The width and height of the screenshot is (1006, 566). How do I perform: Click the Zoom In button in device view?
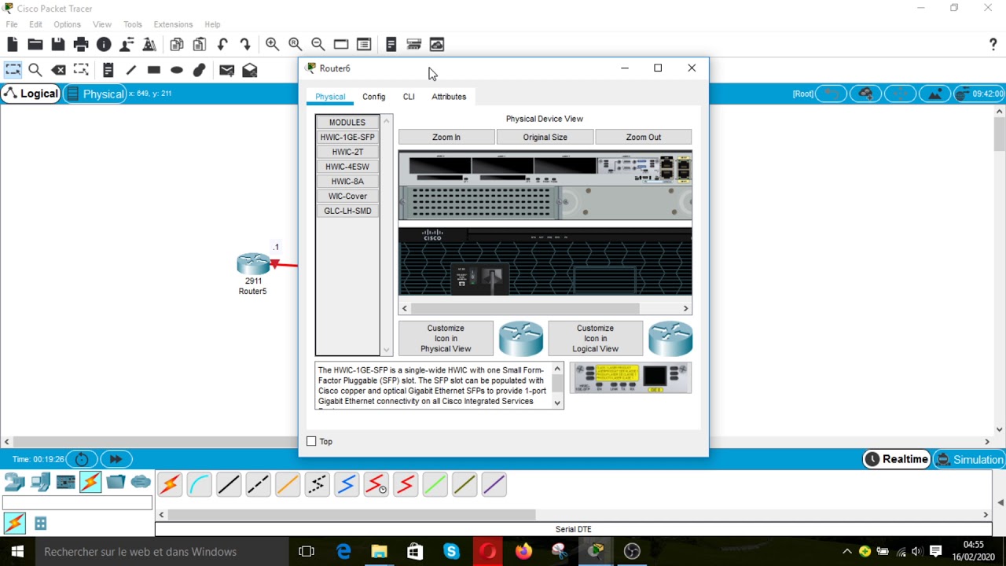tap(446, 137)
